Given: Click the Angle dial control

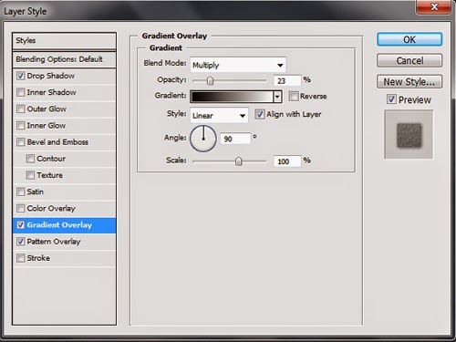Looking at the screenshot, I should pyautogui.click(x=203, y=139).
